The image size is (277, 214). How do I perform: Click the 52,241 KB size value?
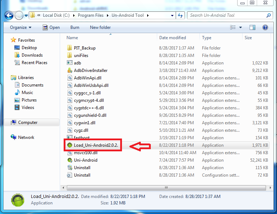pos(259,160)
